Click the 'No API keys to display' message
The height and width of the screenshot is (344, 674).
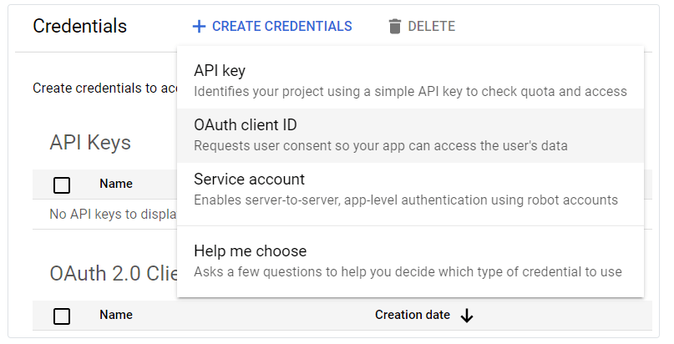click(x=113, y=214)
